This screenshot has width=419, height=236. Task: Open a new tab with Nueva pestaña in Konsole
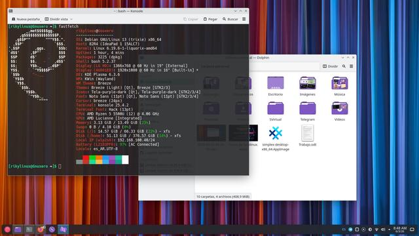(x=26, y=19)
